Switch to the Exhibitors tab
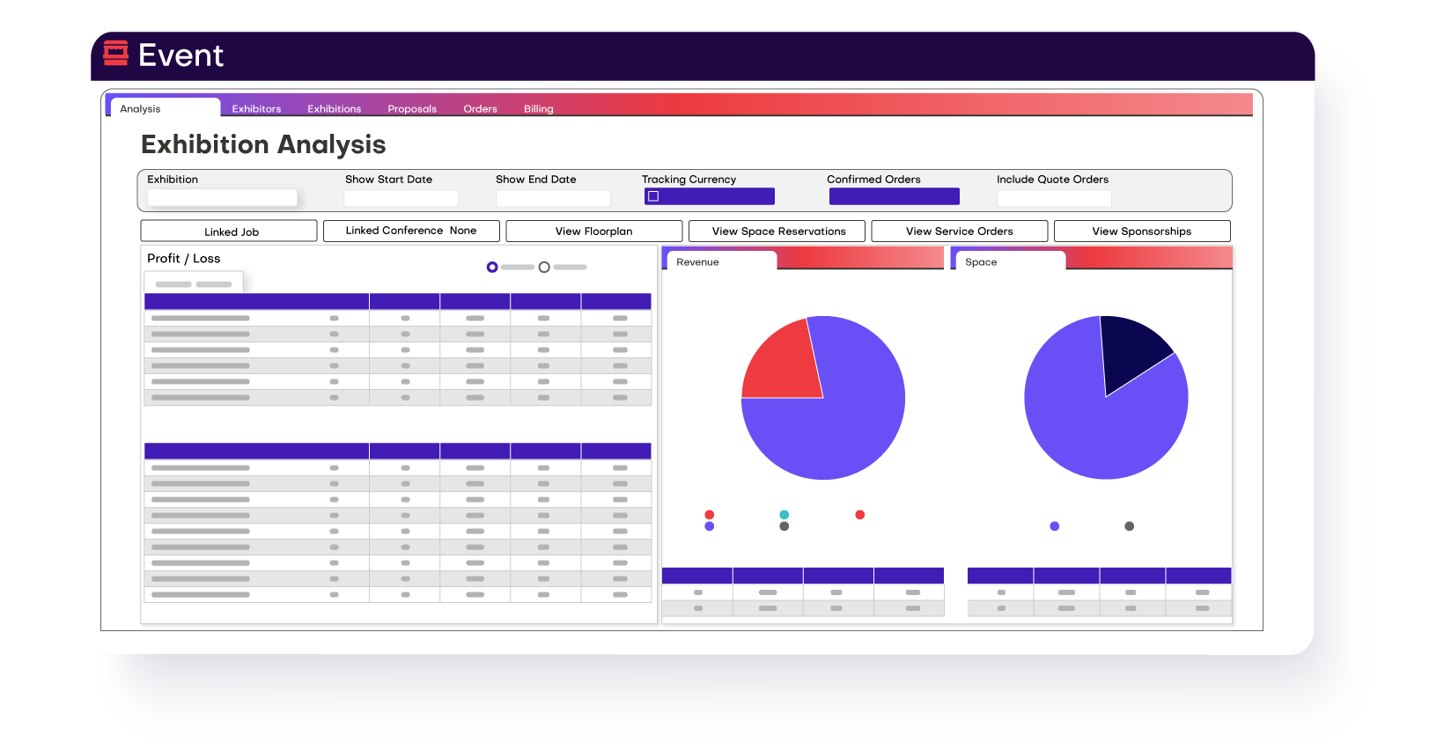The image size is (1444, 750). coord(256,108)
